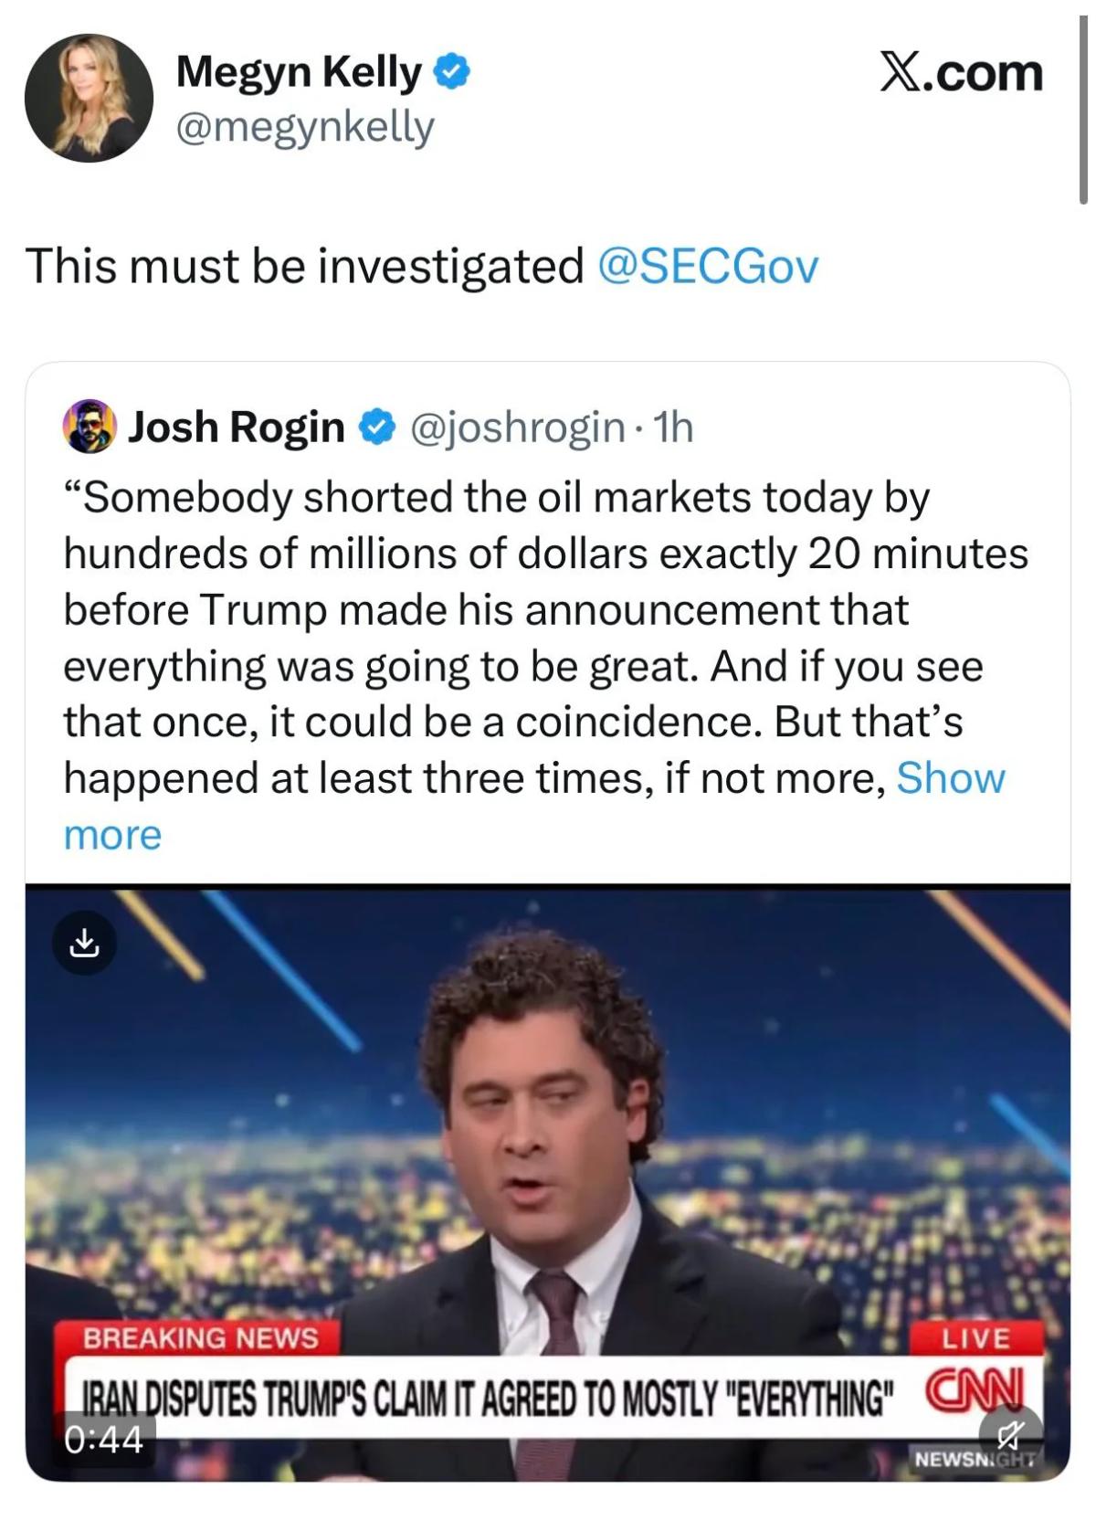The height and width of the screenshot is (1531, 1096).
Task: Open Megyn Kelly's profile picture
Action: tap(89, 98)
